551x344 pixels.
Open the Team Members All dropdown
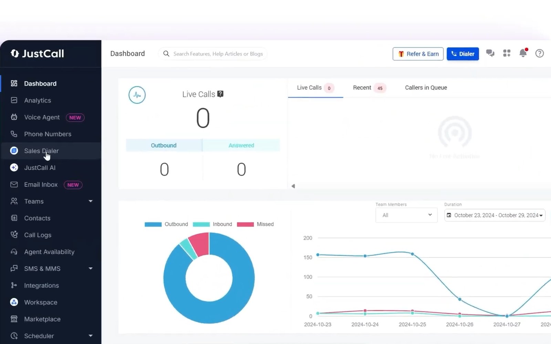click(x=406, y=215)
